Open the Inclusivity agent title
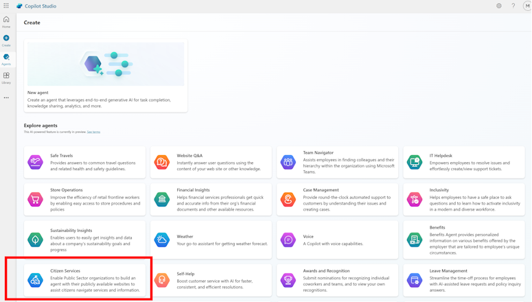This screenshot has height=302, width=532. [x=439, y=189]
